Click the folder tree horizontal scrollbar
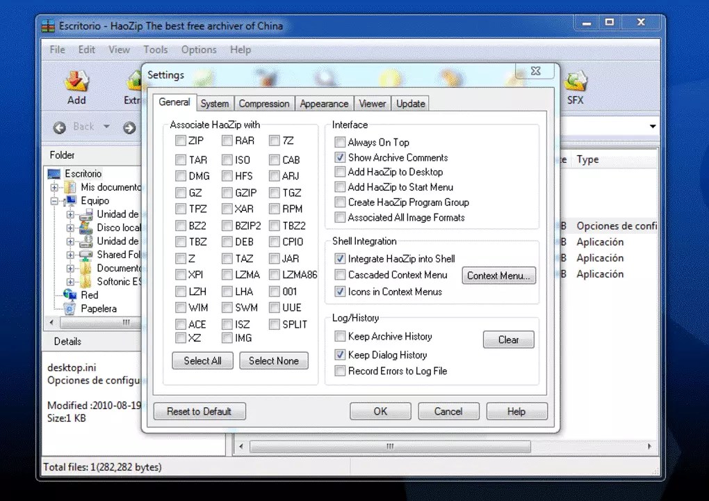This screenshot has height=501, width=709. tap(100, 323)
